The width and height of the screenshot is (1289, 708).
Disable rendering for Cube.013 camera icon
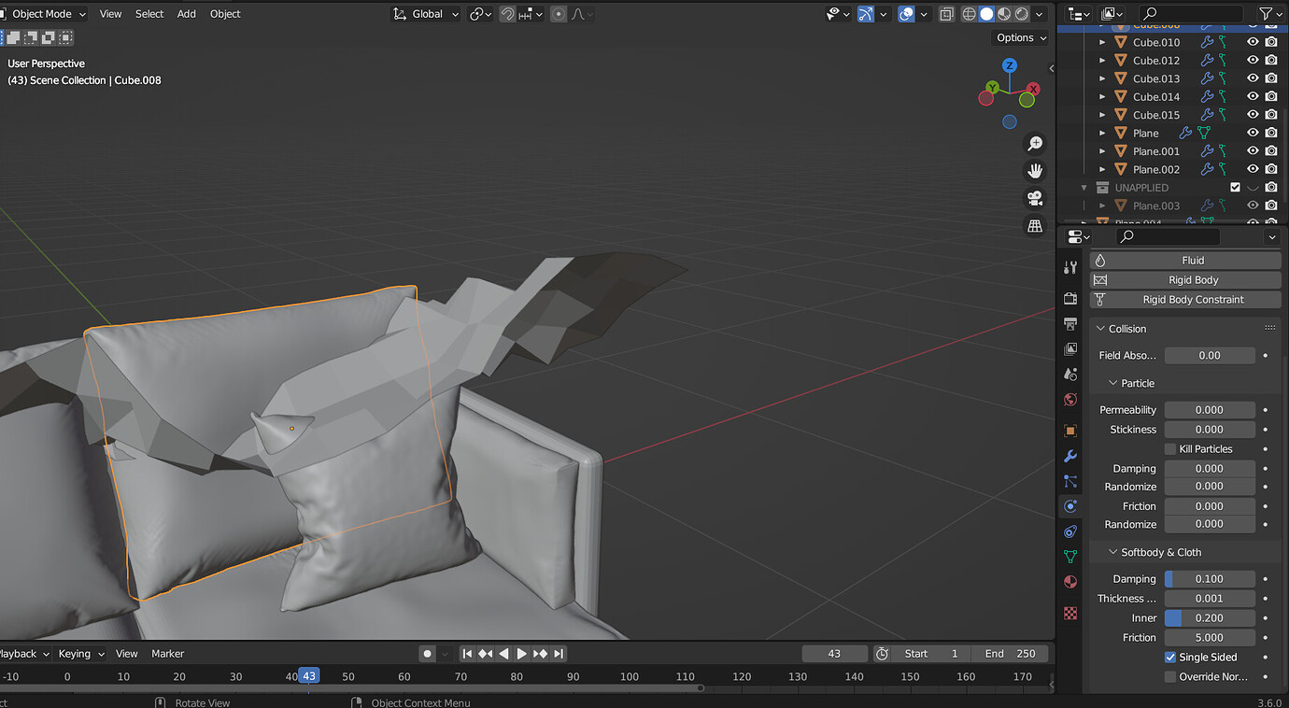coord(1271,78)
